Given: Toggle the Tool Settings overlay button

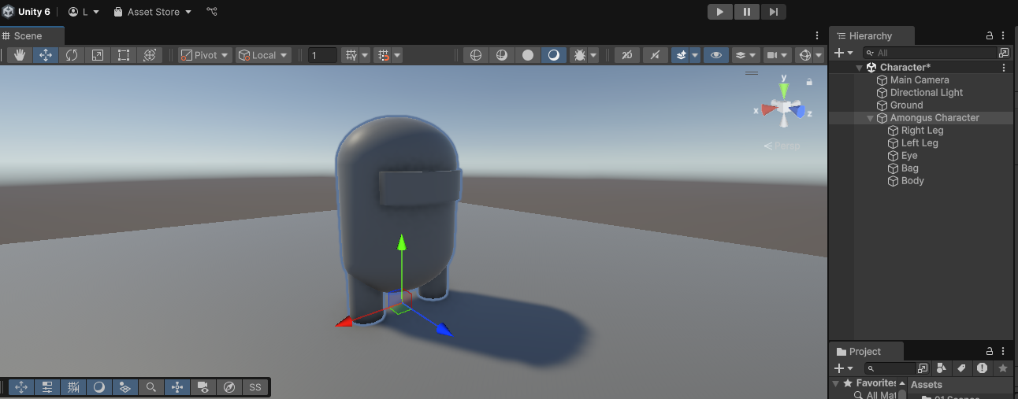Looking at the screenshot, I should tap(47, 387).
